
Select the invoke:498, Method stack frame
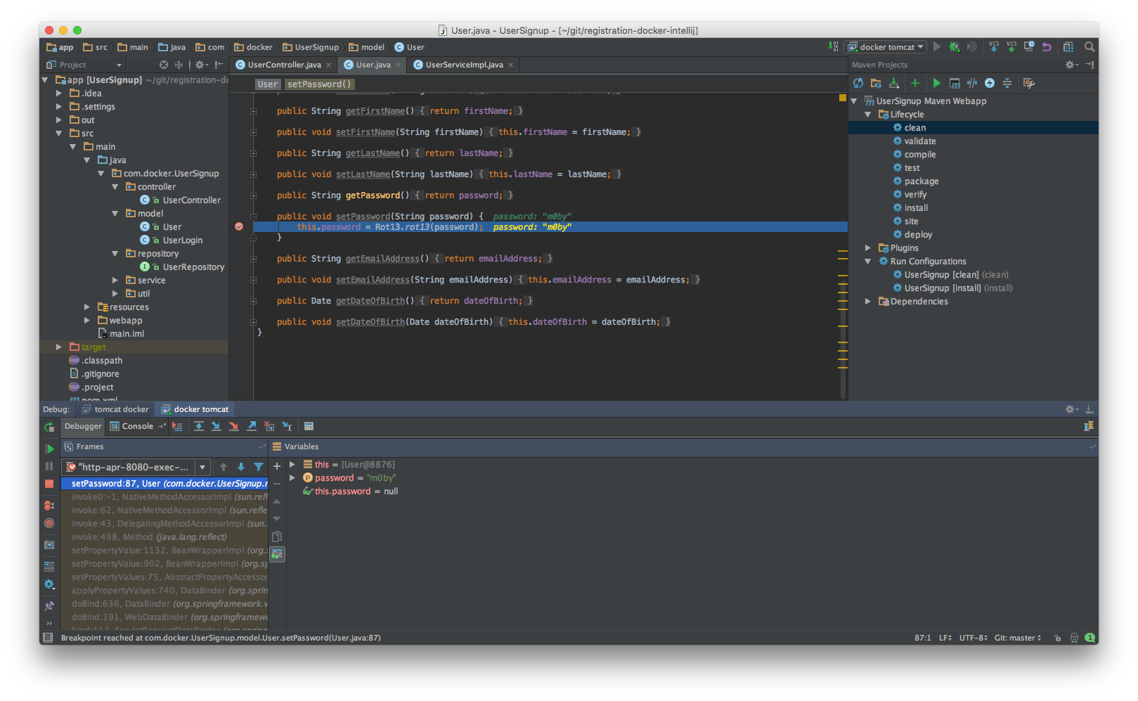click(149, 537)
